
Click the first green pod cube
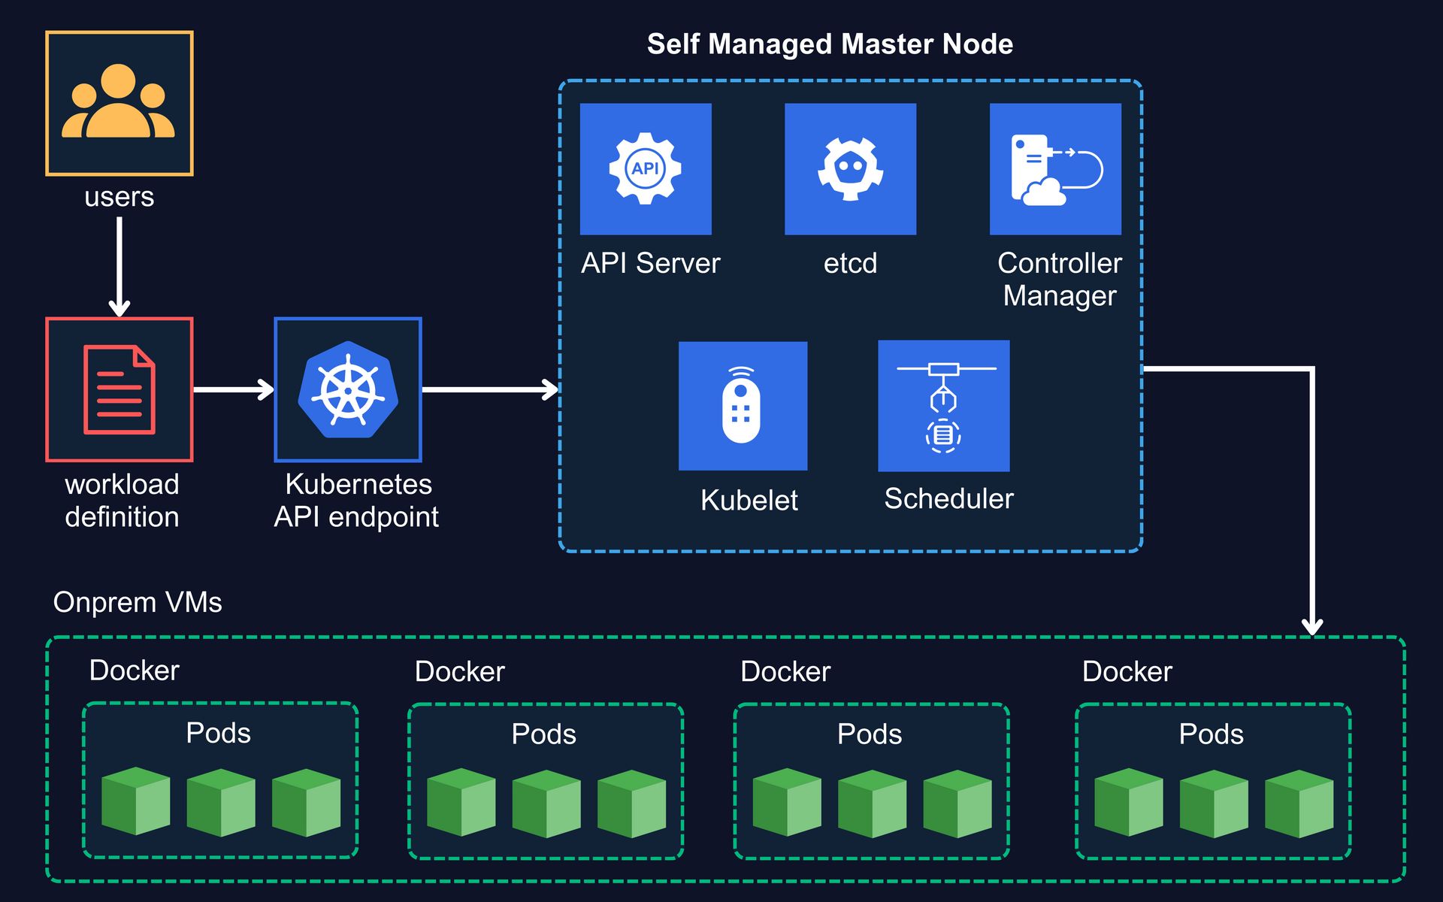coord(135,801)
